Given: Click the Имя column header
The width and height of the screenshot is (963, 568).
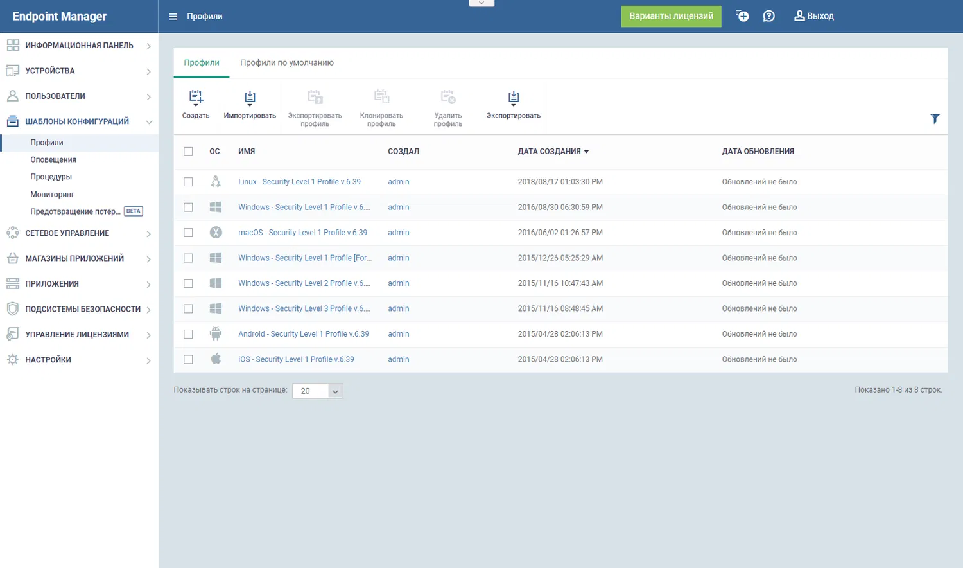Looking at the screenshot, I should [x=247, y=152].
